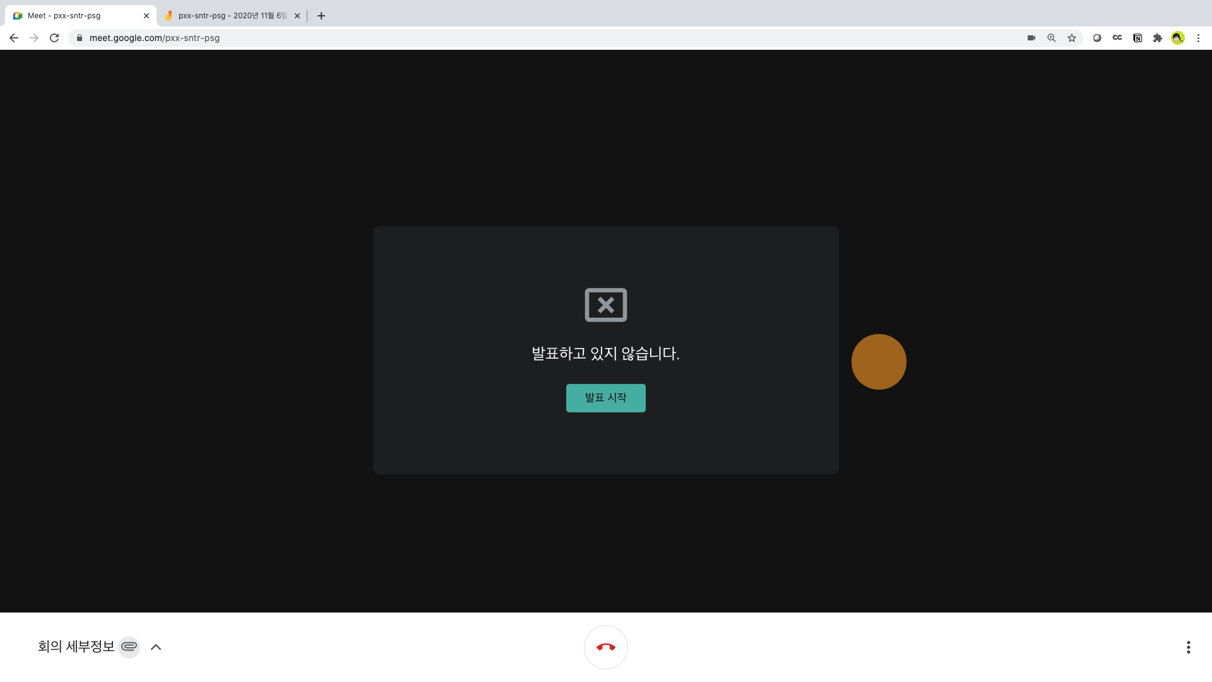1212x682 pixels.
Task: Click the gray circle extension icon
Action: (x=1097, y=38)
